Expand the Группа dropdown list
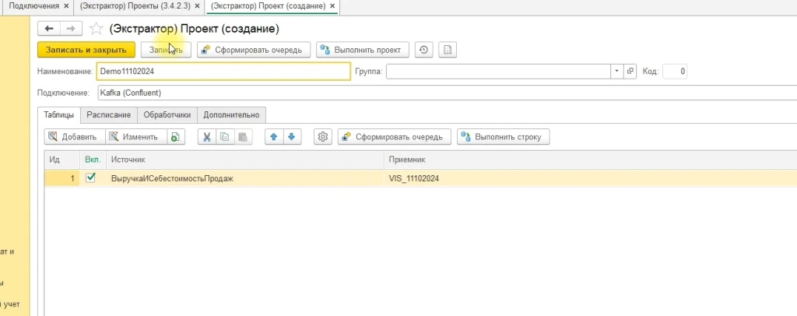 pos(617,72)
